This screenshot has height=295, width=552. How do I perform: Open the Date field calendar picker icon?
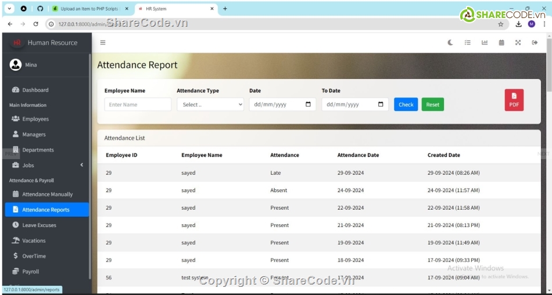[x=308, y=105]
